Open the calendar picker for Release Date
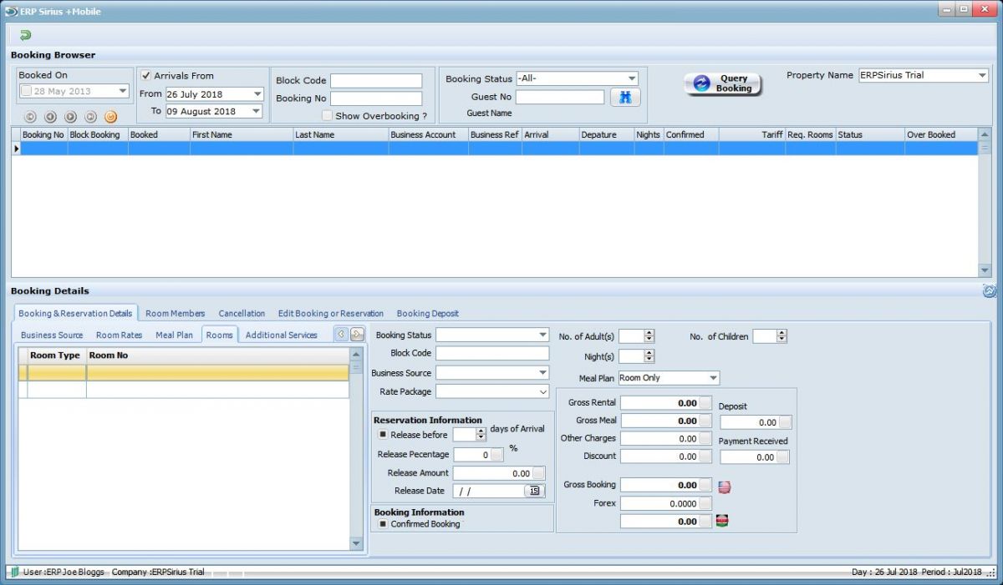The height and width of the screenshot is (585, 1003). click(x=534, y=491)
